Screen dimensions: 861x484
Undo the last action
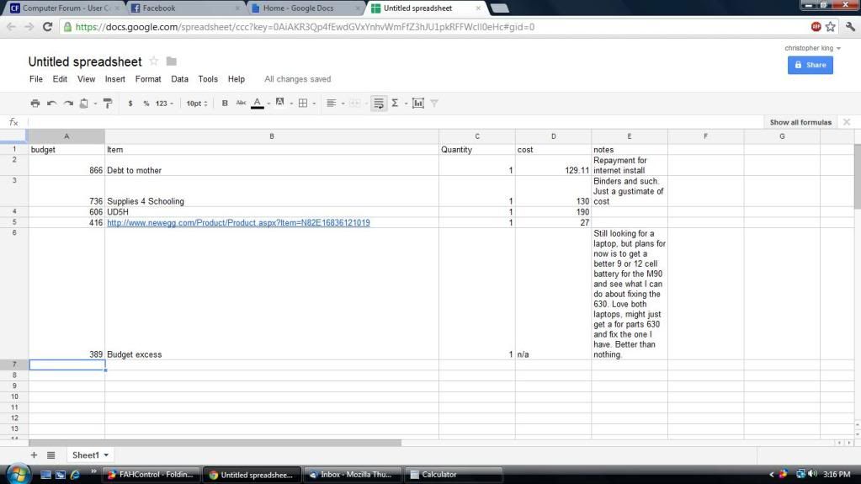(x=51, y=104)
